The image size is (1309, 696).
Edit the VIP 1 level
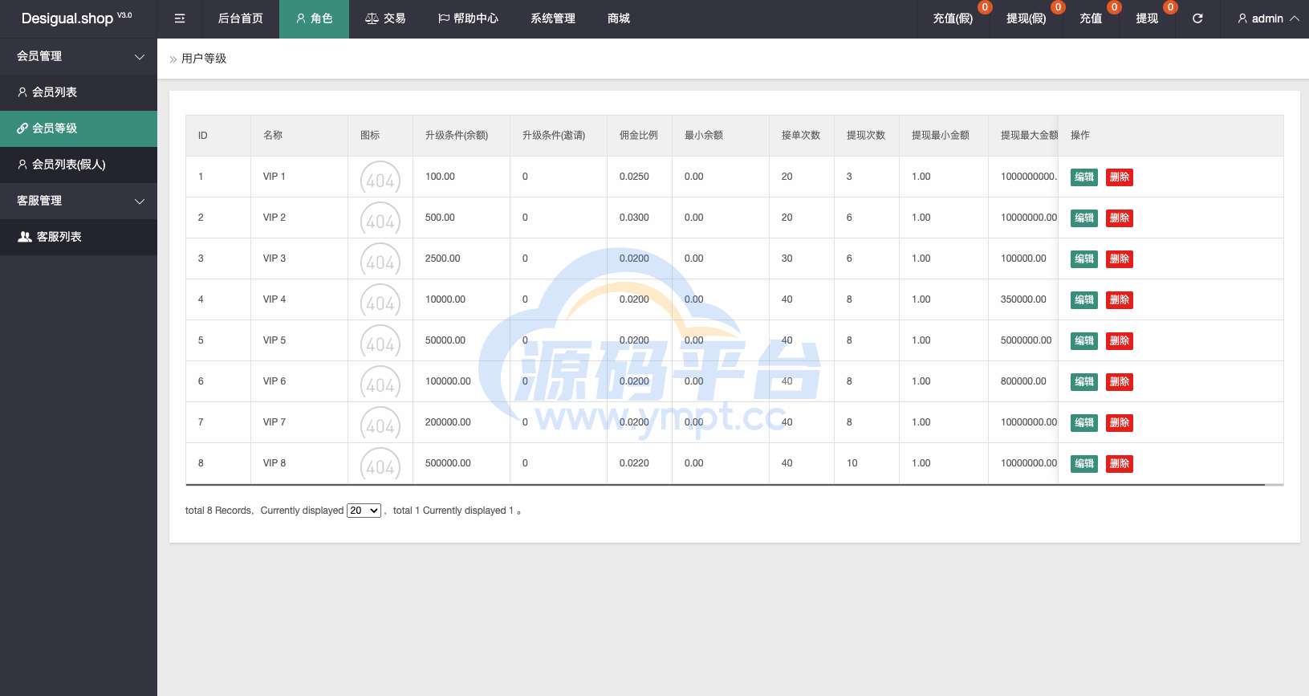coord(1084,177)
